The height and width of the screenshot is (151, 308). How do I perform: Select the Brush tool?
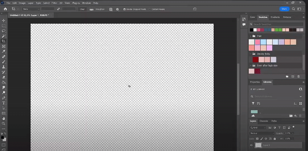[x=3, y=62]
